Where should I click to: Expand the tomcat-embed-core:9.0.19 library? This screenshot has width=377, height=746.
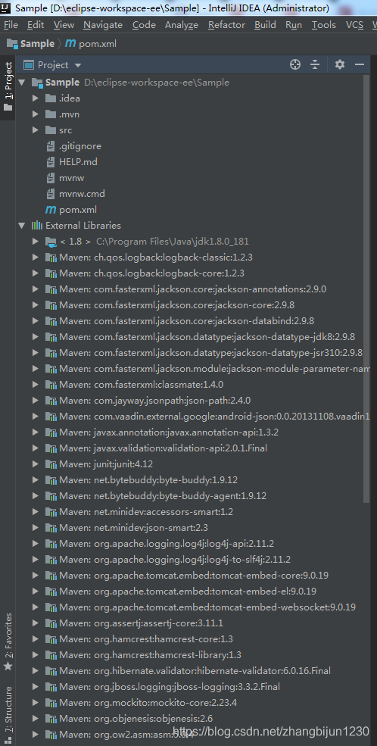35,575
